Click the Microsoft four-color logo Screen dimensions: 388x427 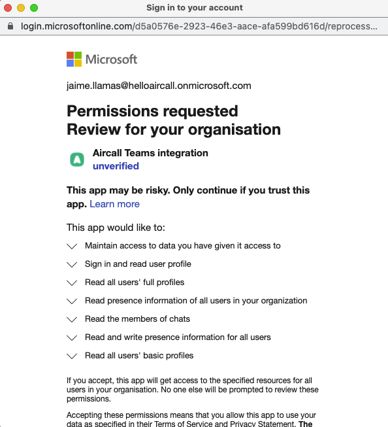pos(74,59)
